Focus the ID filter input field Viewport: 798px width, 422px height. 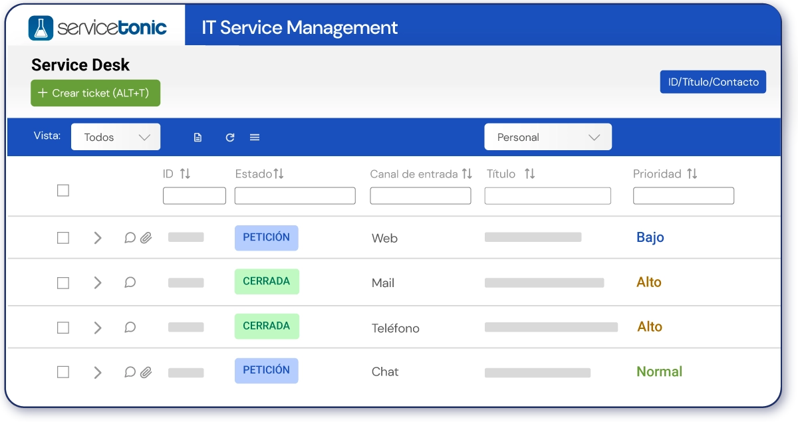point(194,195)
